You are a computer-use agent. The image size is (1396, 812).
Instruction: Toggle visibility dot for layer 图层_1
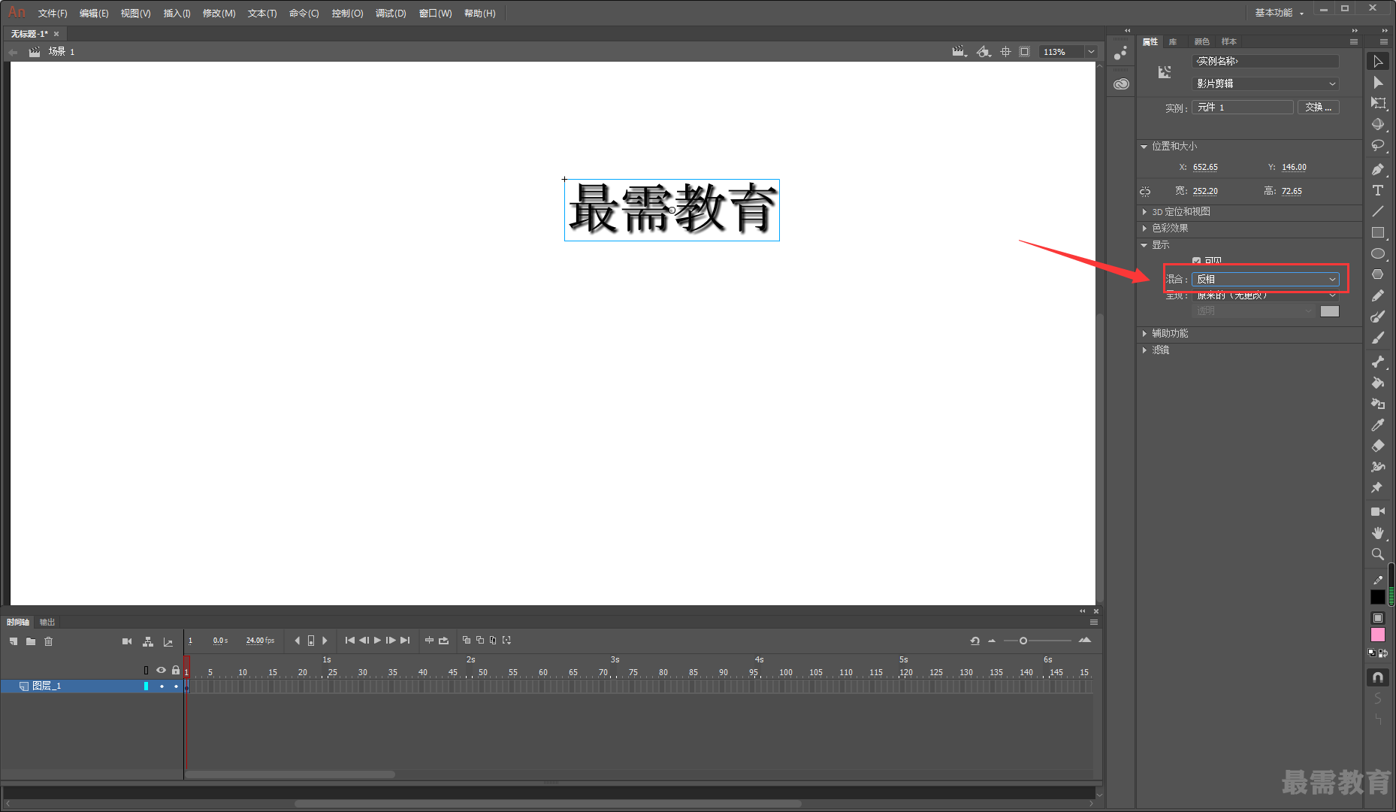[x=162, y=686]
